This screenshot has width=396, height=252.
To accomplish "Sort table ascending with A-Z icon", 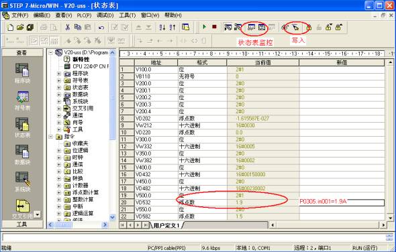I will point(162,27).
